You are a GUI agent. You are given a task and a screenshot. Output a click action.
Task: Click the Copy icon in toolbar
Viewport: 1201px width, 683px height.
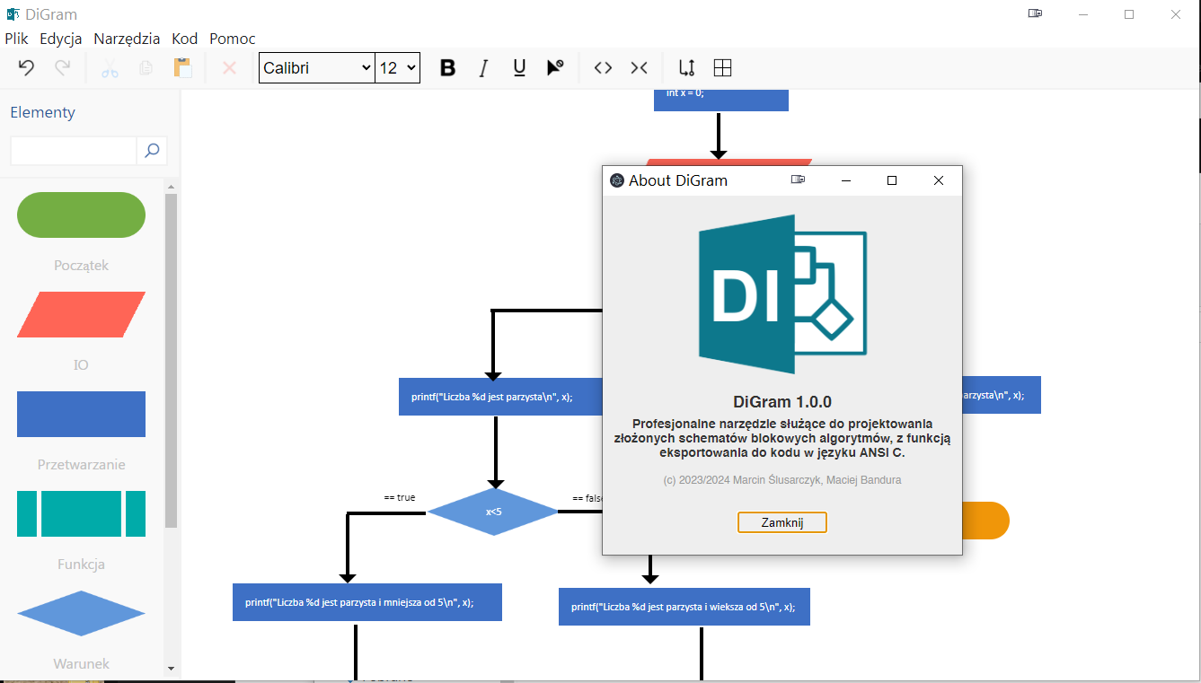coord(146,67)
